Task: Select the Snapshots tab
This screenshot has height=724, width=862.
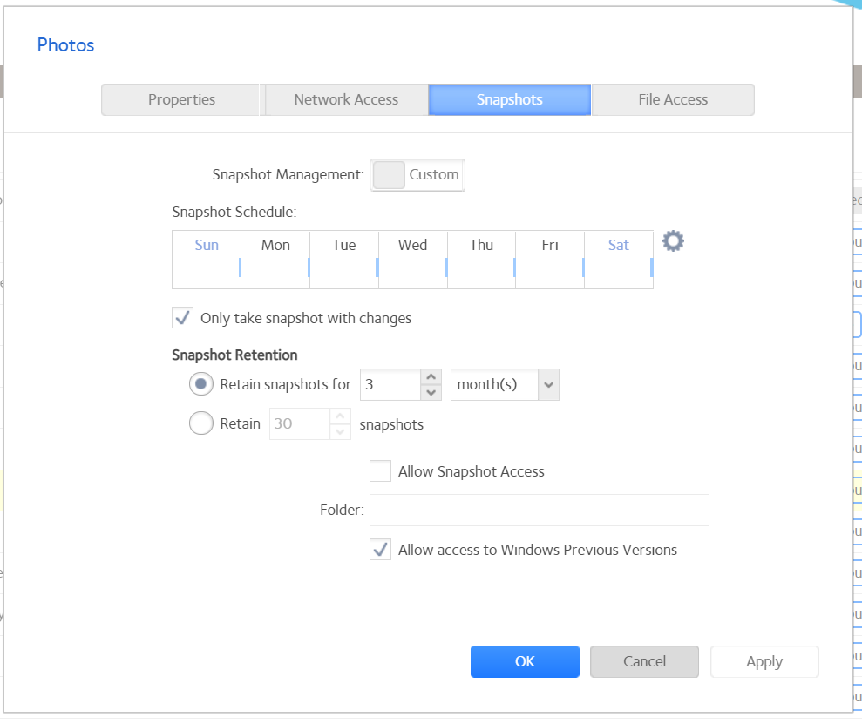Action: [509, 99]
